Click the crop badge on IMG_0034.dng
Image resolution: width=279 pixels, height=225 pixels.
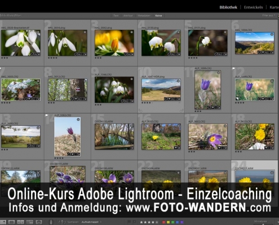click(82, 54)
